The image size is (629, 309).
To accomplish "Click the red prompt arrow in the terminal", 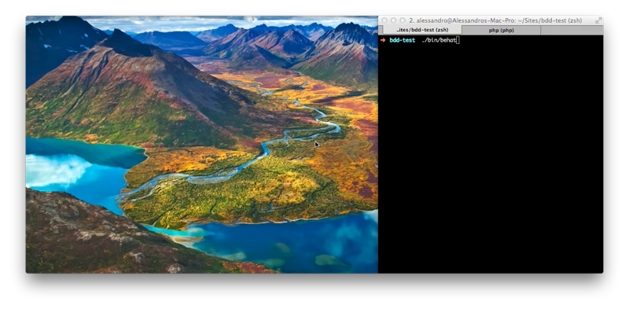I will pyautogui.click(x=383, y=40).
